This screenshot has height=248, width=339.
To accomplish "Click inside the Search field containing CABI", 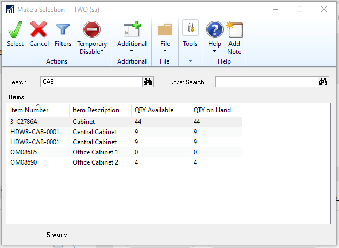I will [91, 82].
